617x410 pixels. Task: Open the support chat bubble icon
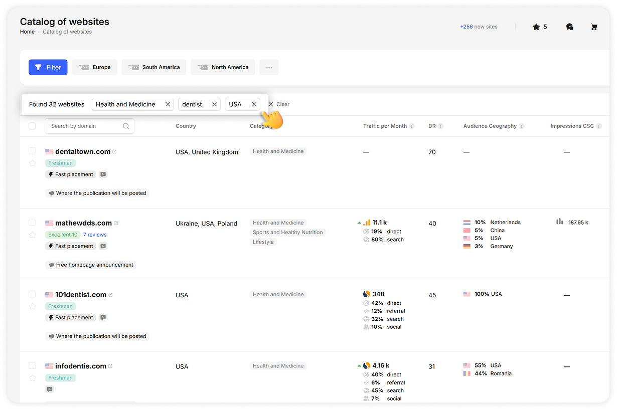click(x=570, y=27)
